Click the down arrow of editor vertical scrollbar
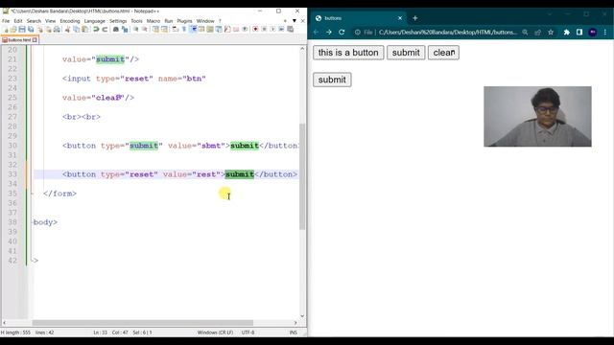Image resolution: width=614 pixels, height=345 pixels. click(x=302, y=316)
